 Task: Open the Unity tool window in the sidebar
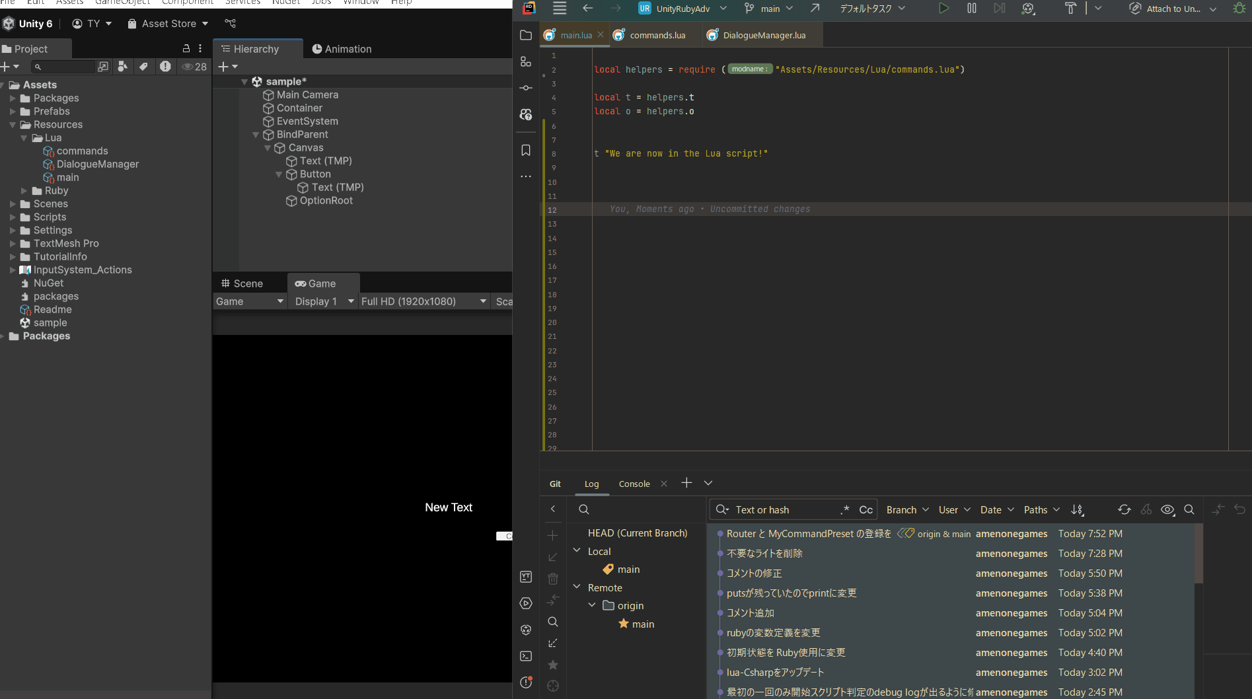pyautogui.click(x=525, y=629)
